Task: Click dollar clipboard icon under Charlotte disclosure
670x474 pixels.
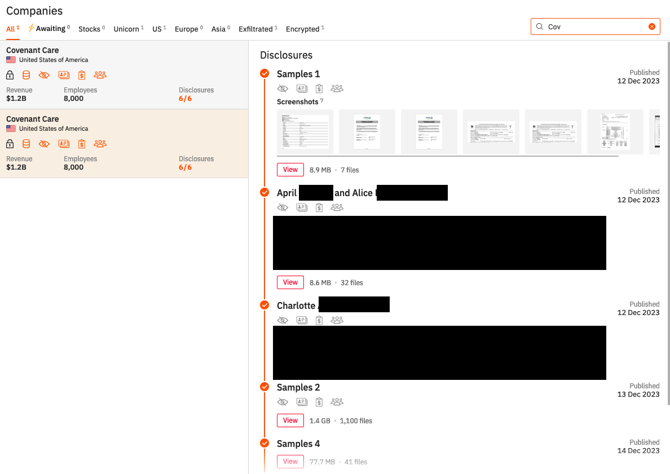Action: [x=319, y=320]
